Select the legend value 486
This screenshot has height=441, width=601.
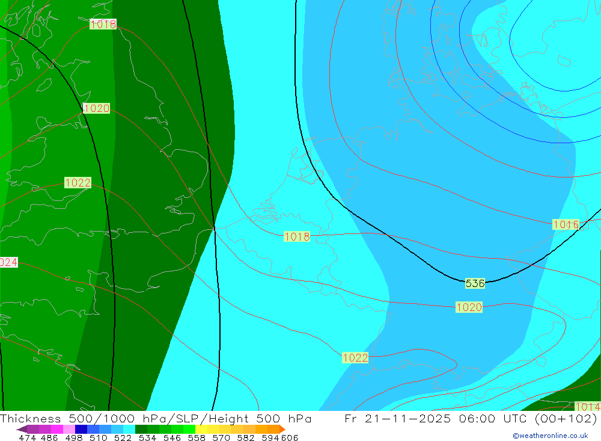[49, 437]
